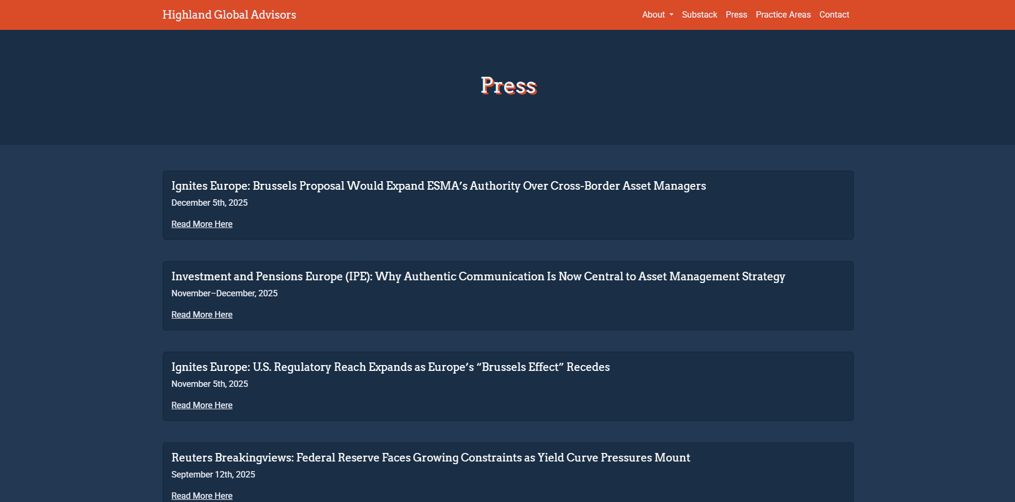Click the "Brussels Effect" Recedes article title
The height and width of the screenshot is (502, 1015).
click(x=390, y=367)
